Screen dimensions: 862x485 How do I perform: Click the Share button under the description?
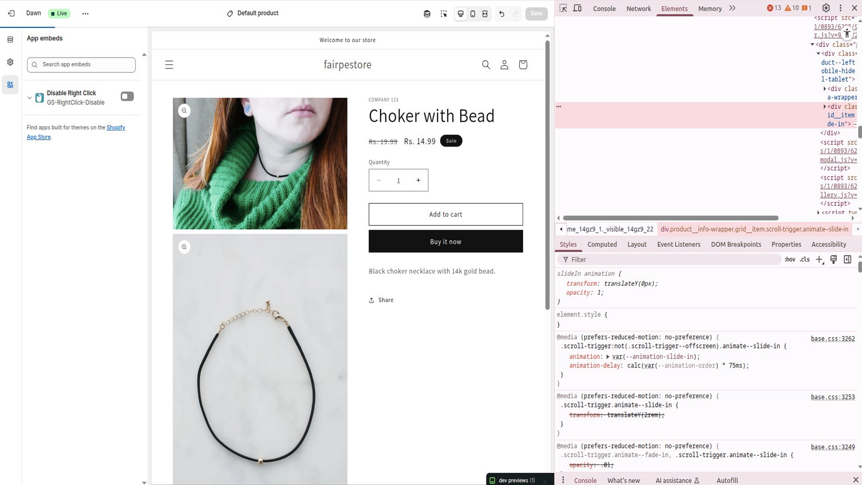point(381,300)
